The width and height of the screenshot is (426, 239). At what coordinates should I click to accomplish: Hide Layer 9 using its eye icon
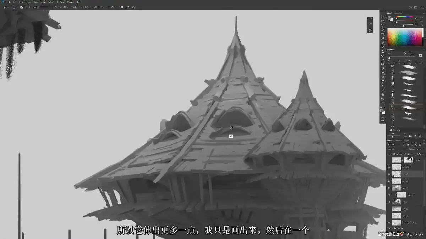pos(389,174)
